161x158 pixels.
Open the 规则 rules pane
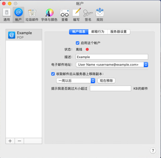[x=100, y=15]
